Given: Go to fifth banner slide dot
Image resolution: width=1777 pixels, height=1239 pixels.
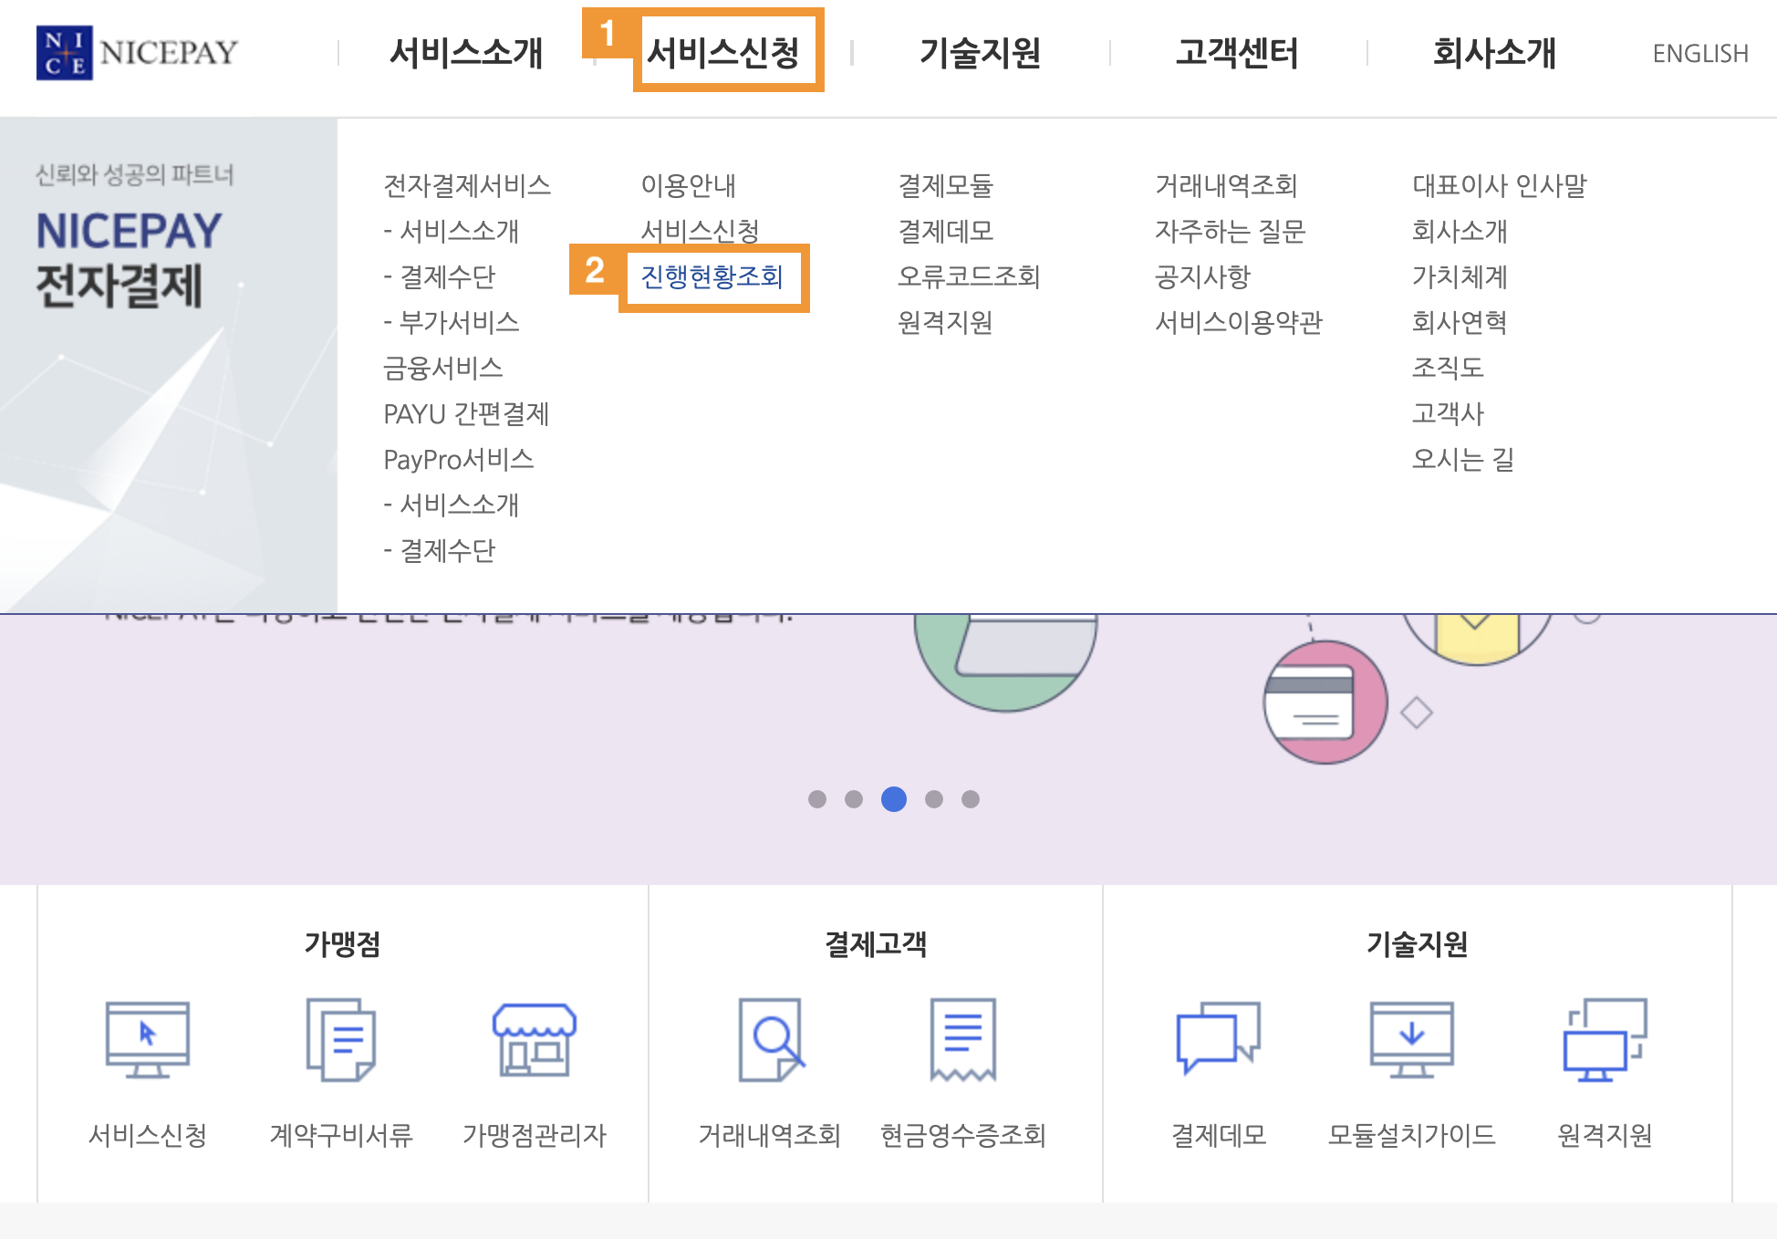Looking at the screenshot, I should (x=971, y=799).
